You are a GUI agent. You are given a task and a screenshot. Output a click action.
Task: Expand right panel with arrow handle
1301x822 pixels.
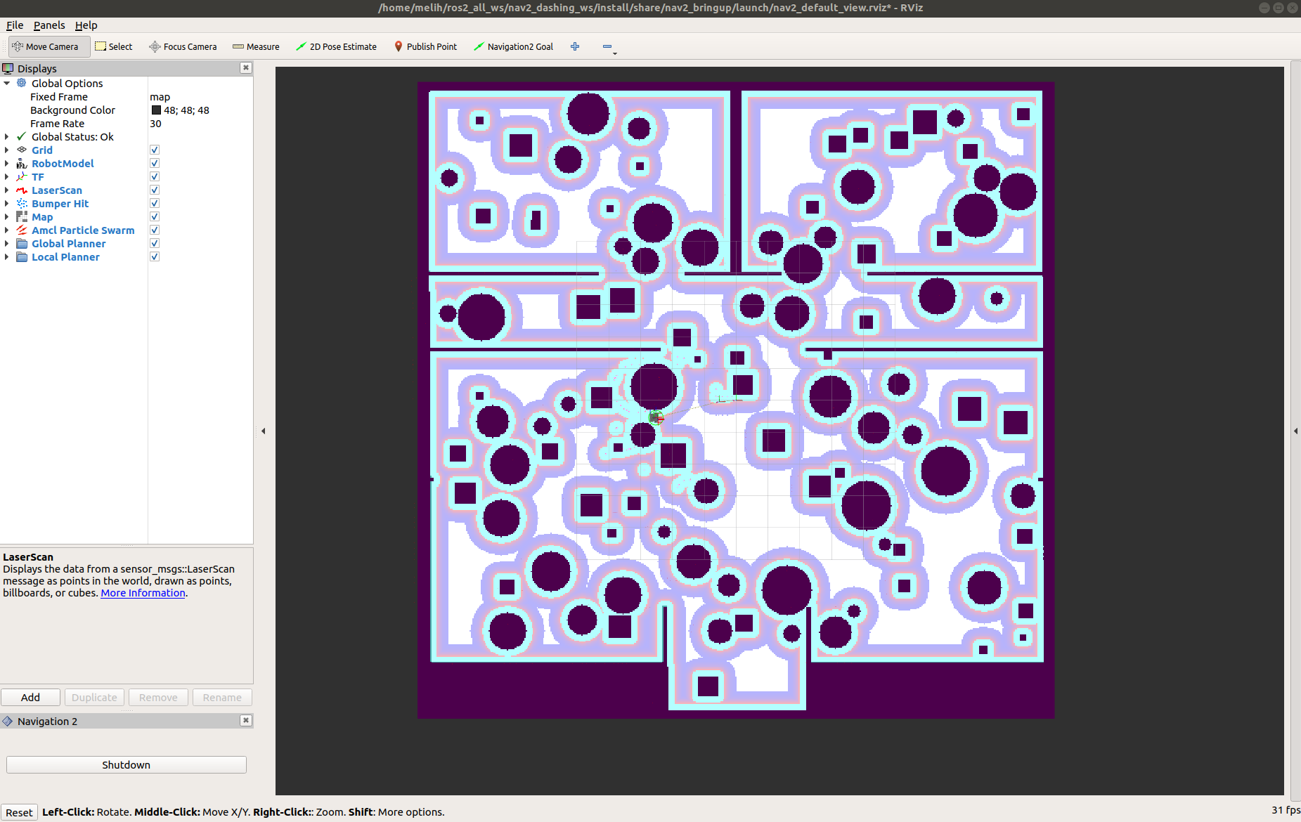[1295, 431]
